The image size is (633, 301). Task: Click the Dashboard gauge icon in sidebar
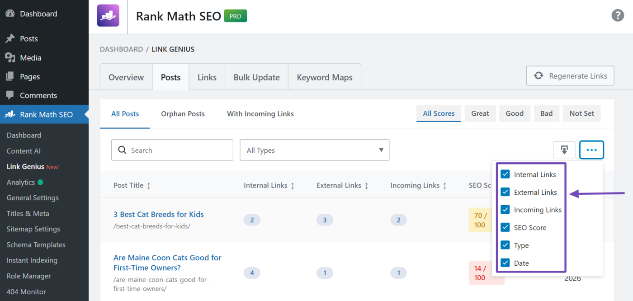pos(10,14)
